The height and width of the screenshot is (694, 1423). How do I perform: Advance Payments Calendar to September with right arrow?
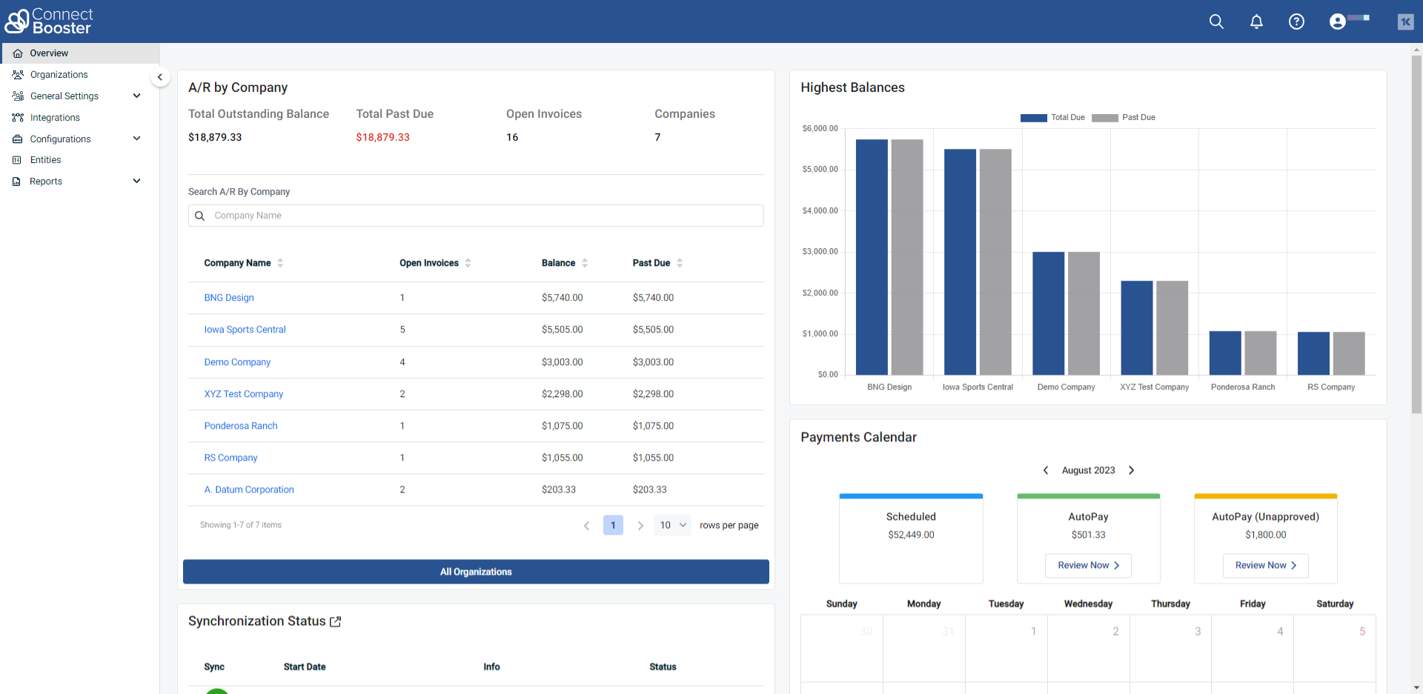[x=1132, y=470]
